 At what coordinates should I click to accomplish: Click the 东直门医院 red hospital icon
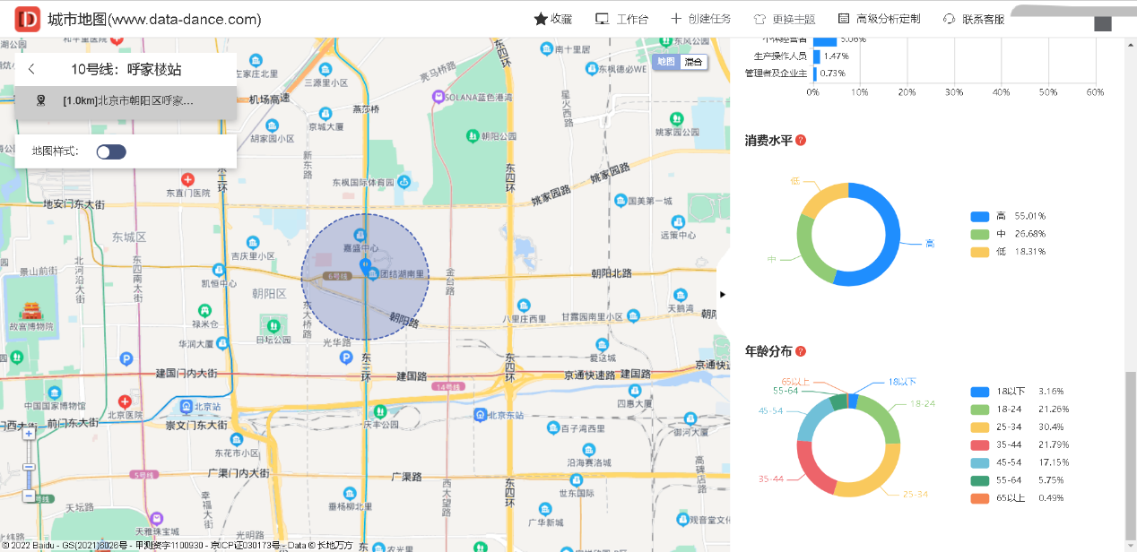(187, 180)
